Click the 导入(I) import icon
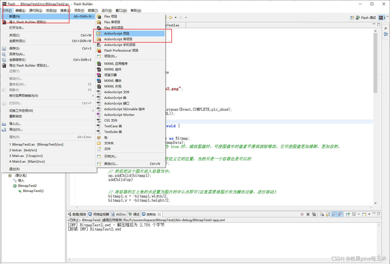 pyautogui.click(x=4, y=124)
